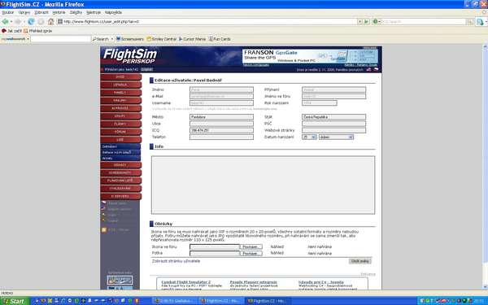Viewport: 488px width, 305px height.
Task: Click the toolbar search text box
Action: [61, 39]
